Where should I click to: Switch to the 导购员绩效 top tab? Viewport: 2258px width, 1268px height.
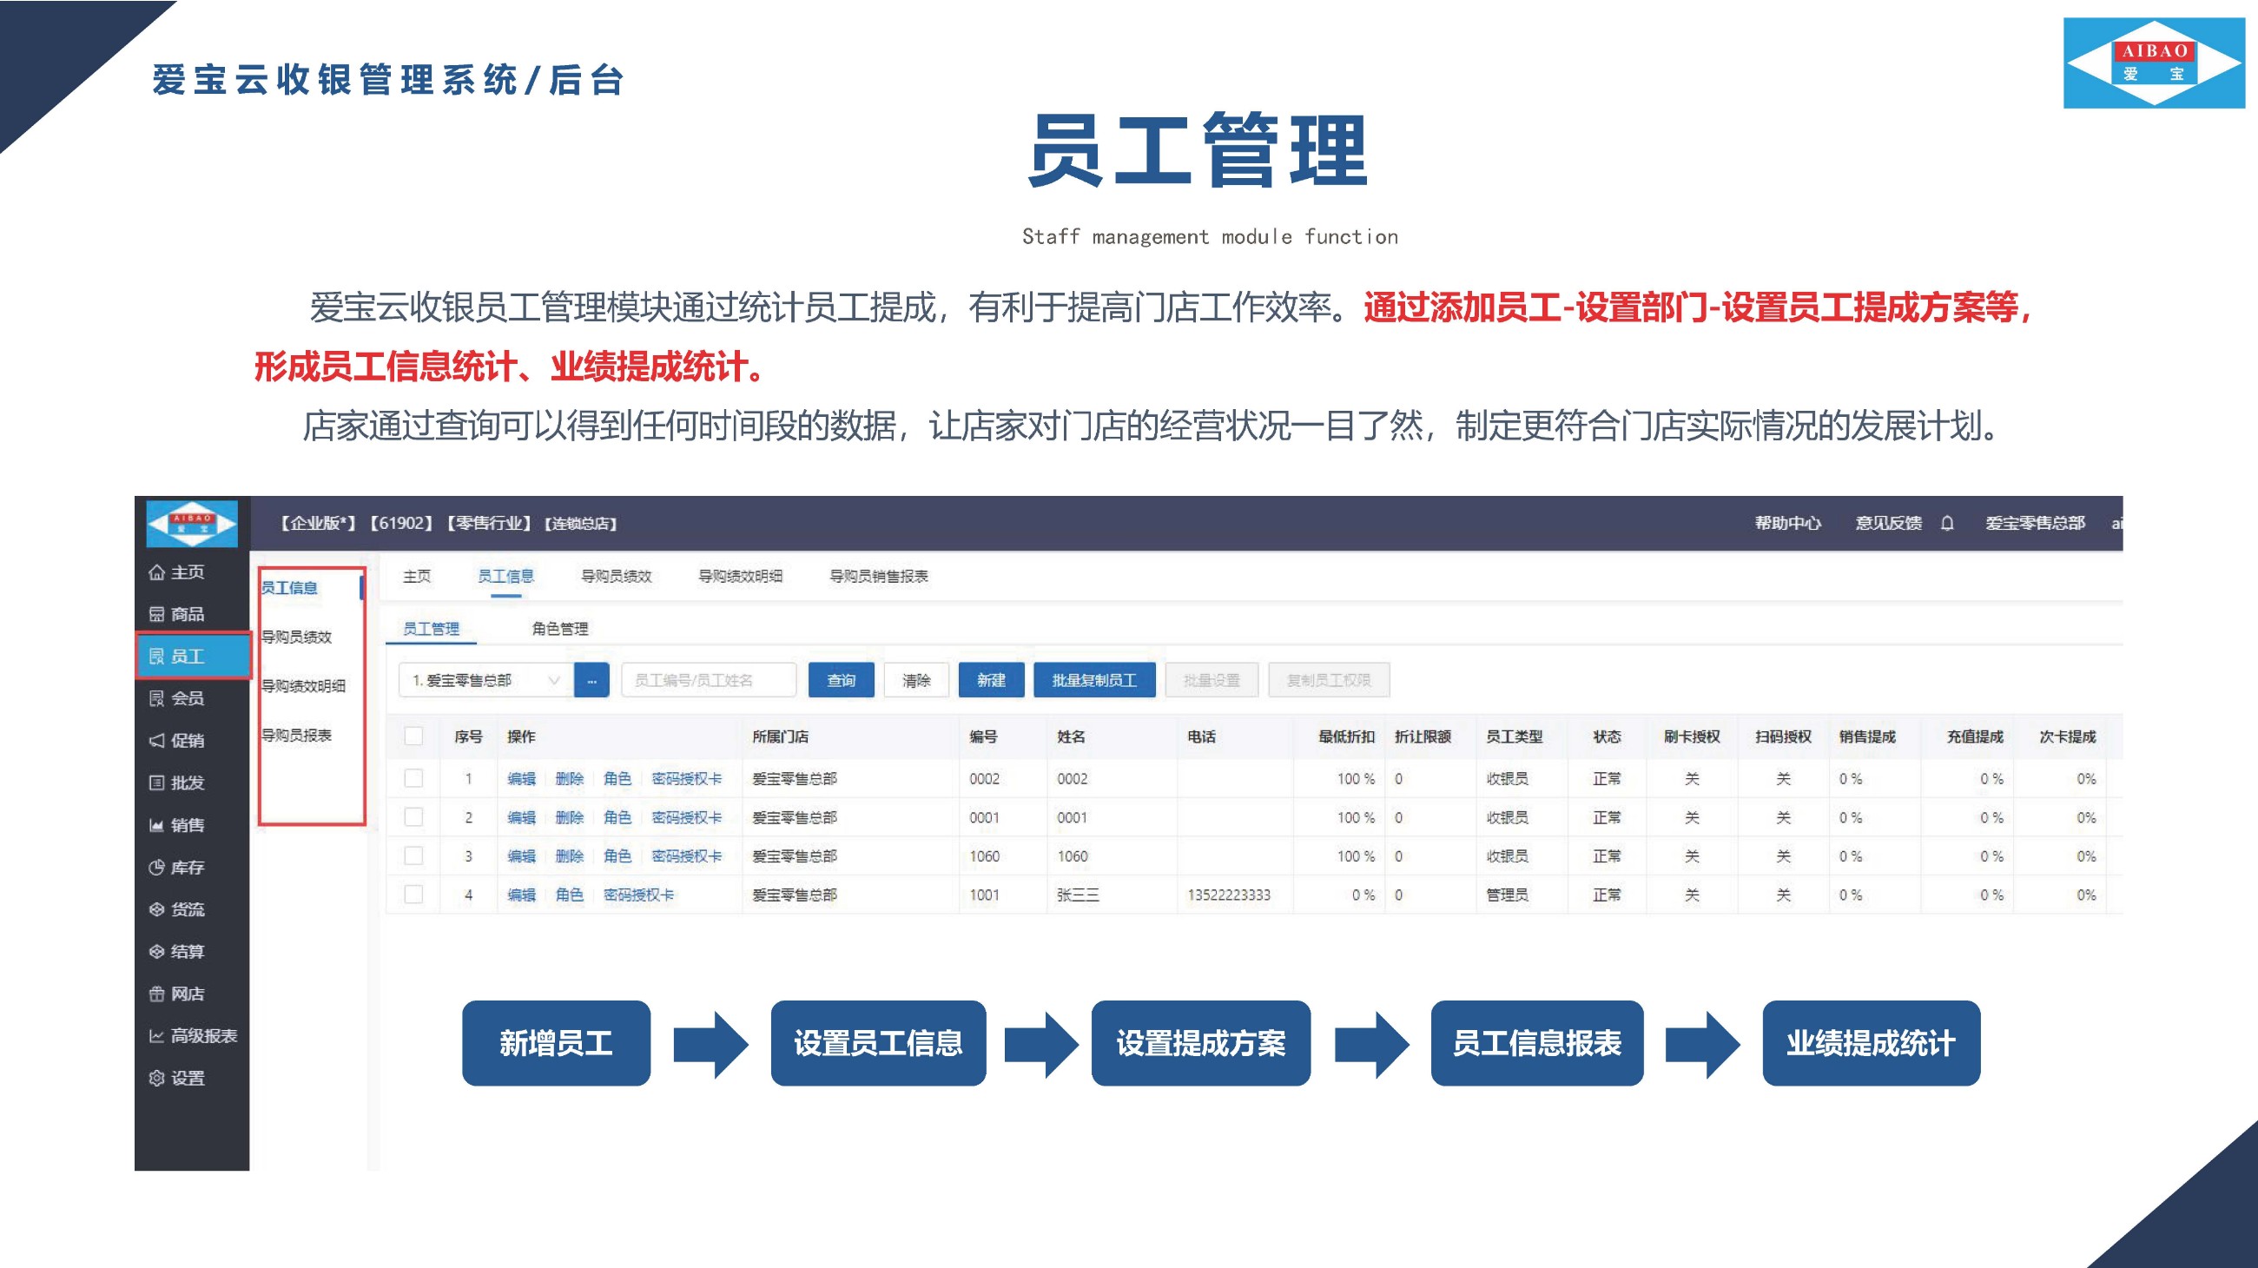(617, 576)
